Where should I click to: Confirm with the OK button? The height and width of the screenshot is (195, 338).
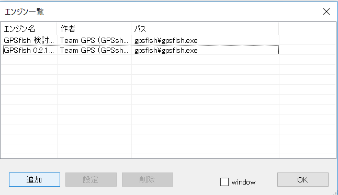[303, 179]
